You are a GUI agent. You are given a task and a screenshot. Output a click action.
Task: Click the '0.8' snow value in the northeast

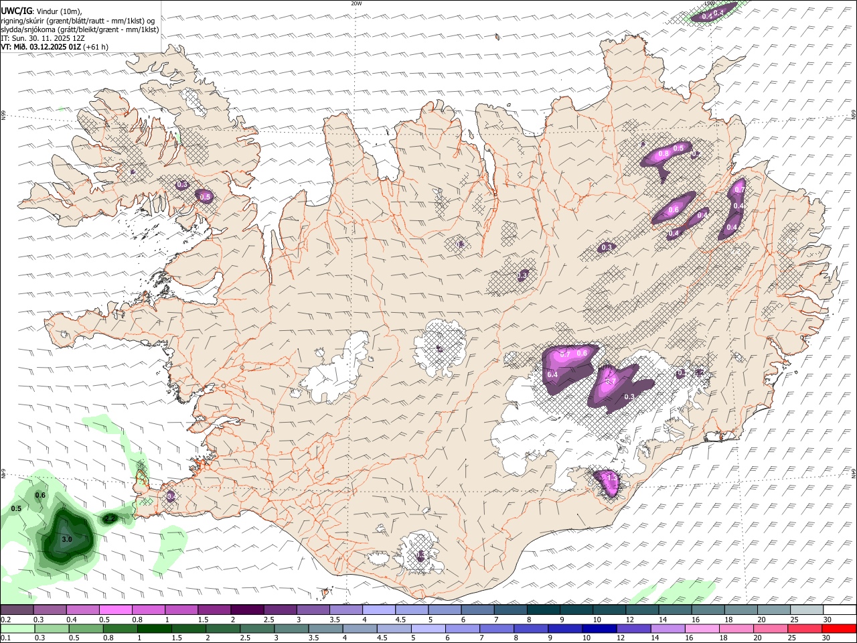coord(664,154)
